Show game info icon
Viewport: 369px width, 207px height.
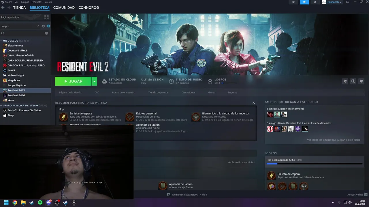[x=353, y=81]
